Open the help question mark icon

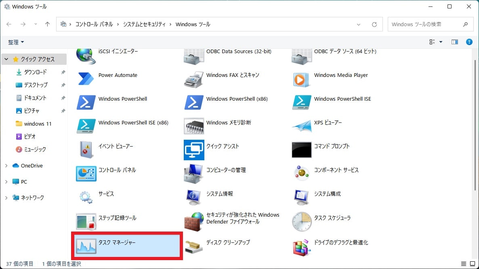[x=469, y=42]
